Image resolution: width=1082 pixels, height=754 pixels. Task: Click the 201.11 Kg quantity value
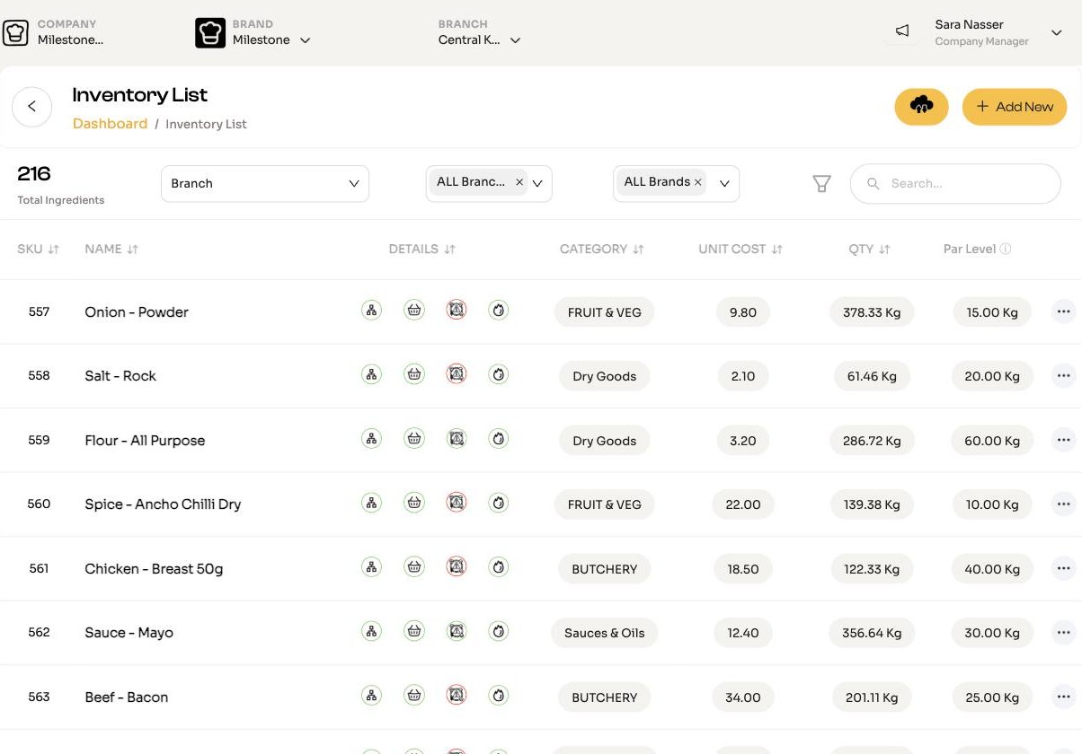pos(872,697)
